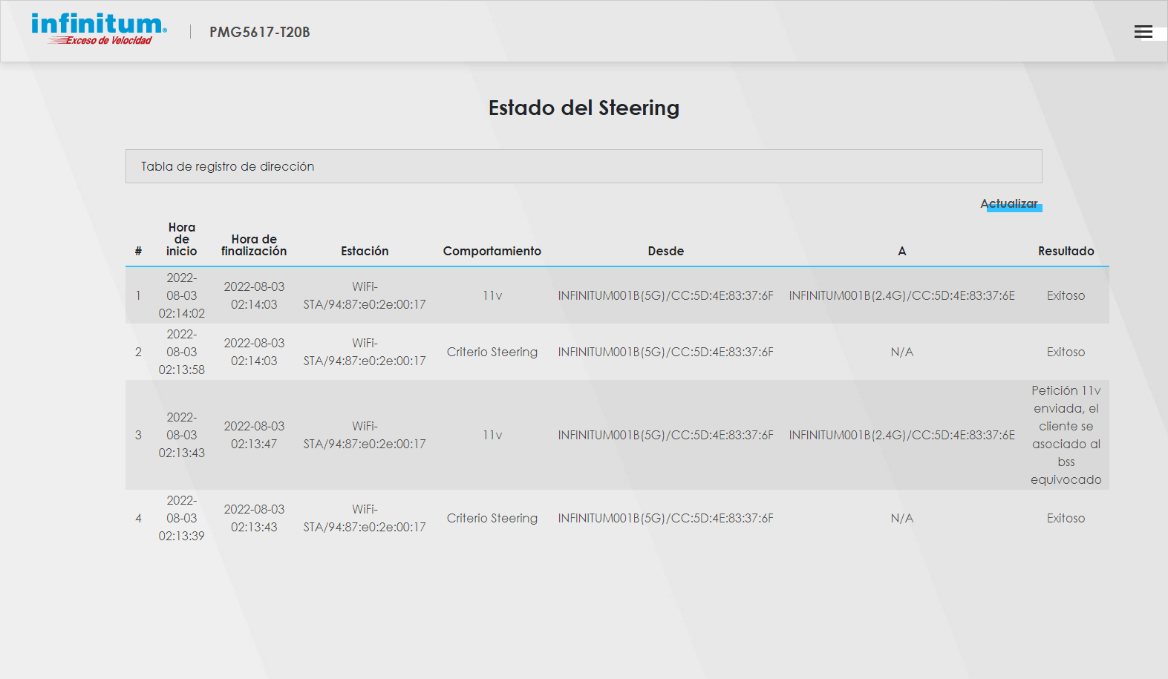Click row 3 Petición 11v enviada result
This screenshot has height=679, width=1168.
[x=1066, y=436]
